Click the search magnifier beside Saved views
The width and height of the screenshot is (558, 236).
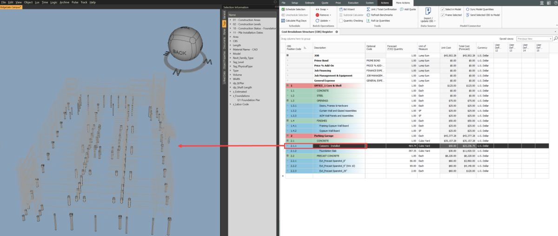[x=556, y=39]
